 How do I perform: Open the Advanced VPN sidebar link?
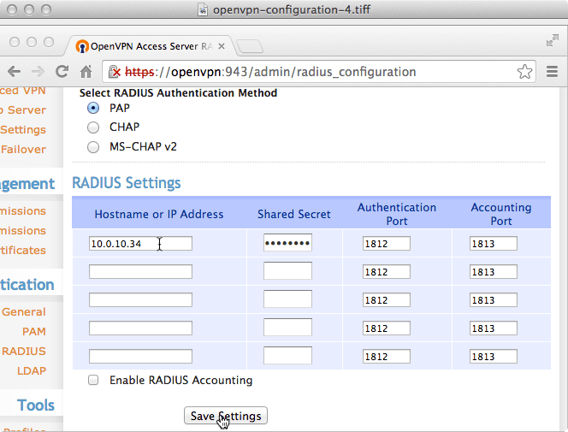[x=22, y=91]
